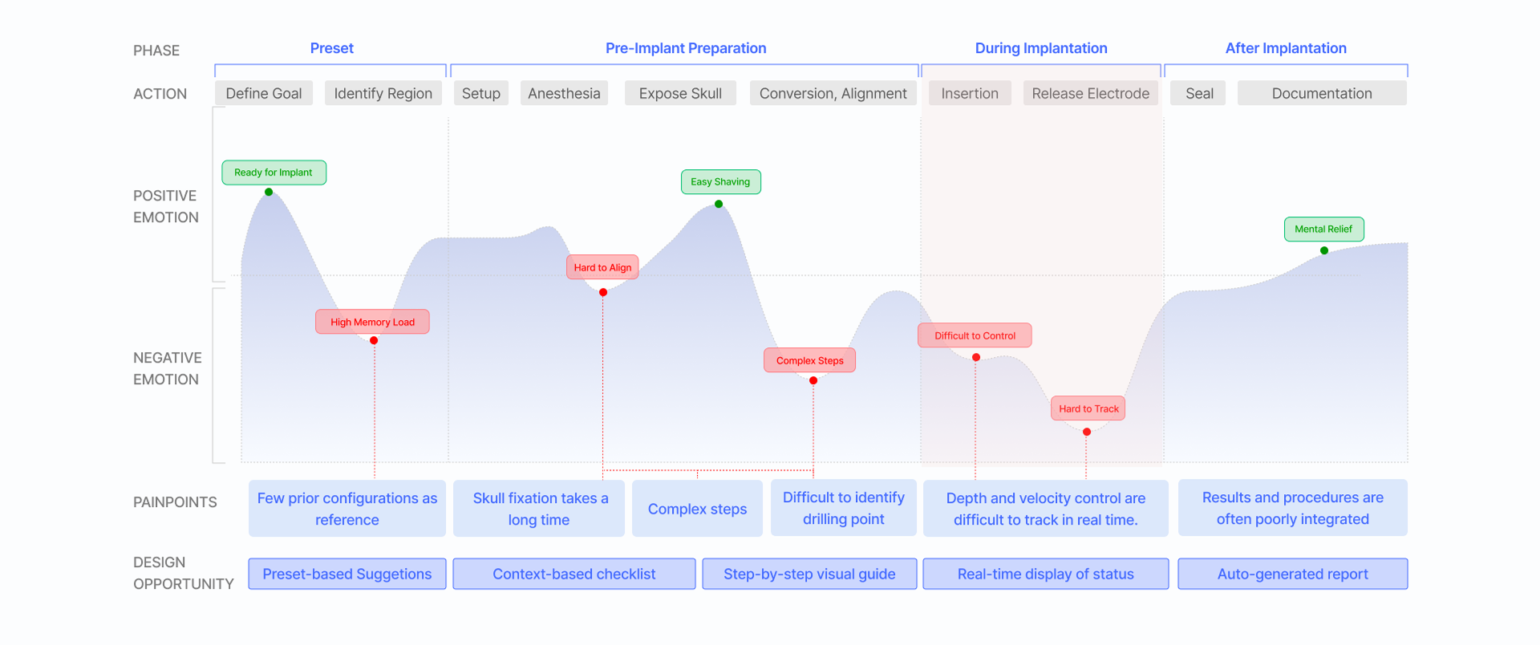Select the Conversion, Alignment action chip
Screen dimensions: 1540x645
pos(833,93)
